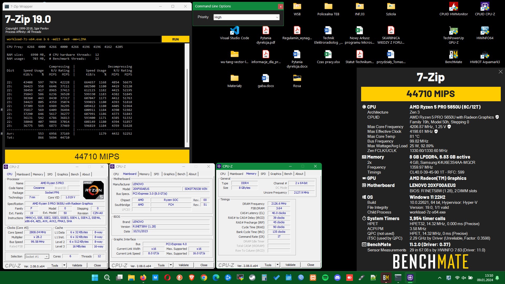Close the BenchMate result panel with X
The height and width of the screenshot is (284, 505).
(501, 72)
